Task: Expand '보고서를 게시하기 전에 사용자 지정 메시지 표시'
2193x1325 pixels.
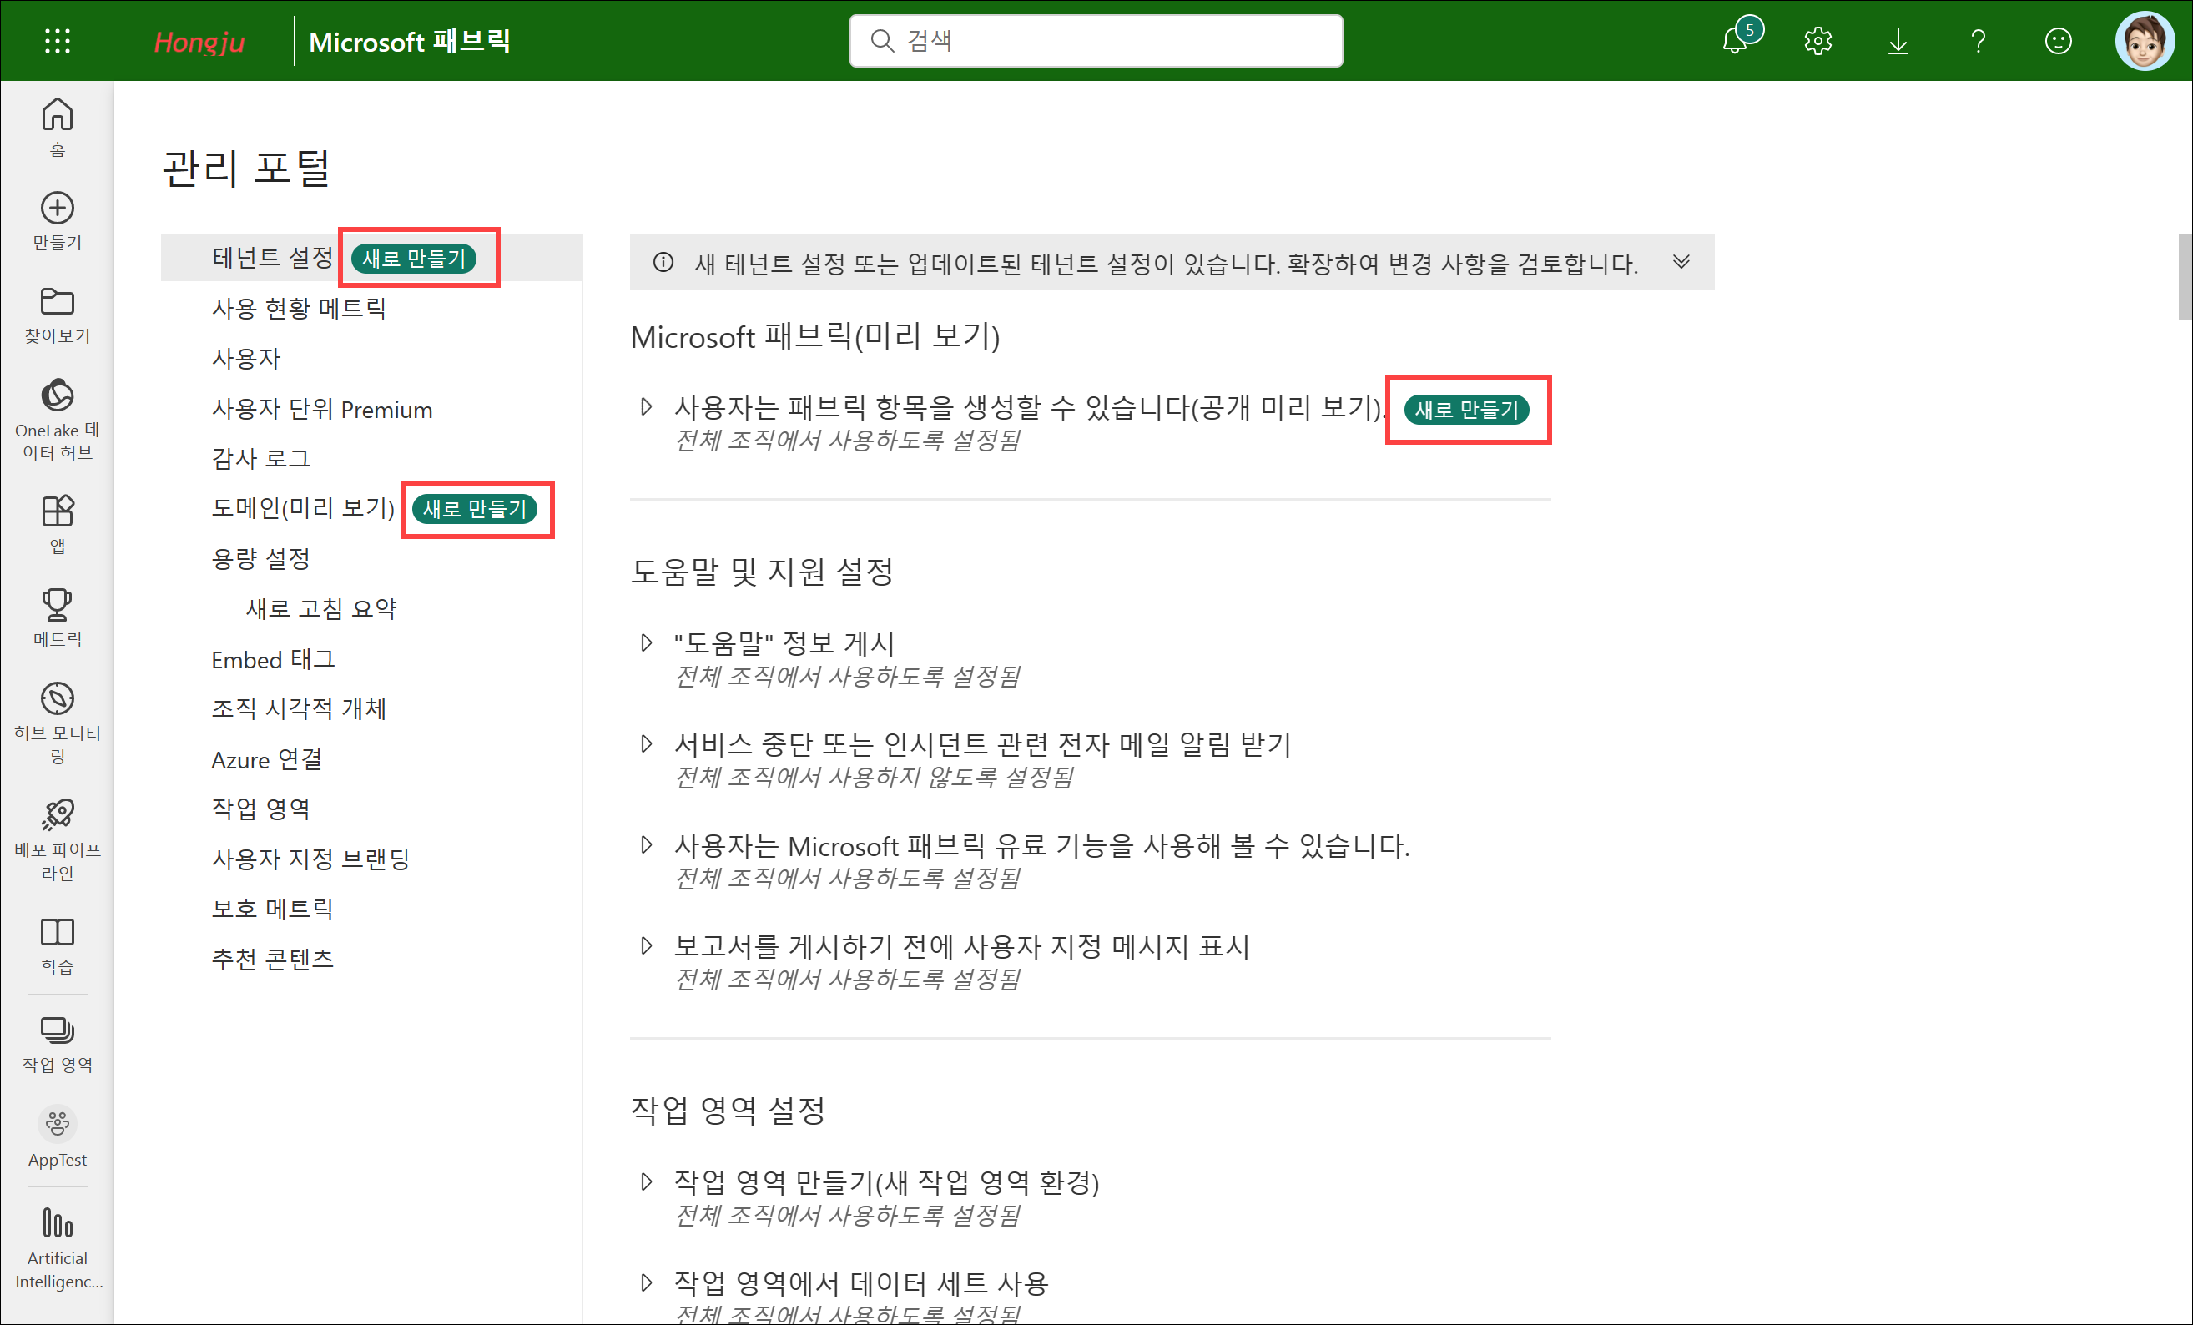Action: [x=646, y=945]
